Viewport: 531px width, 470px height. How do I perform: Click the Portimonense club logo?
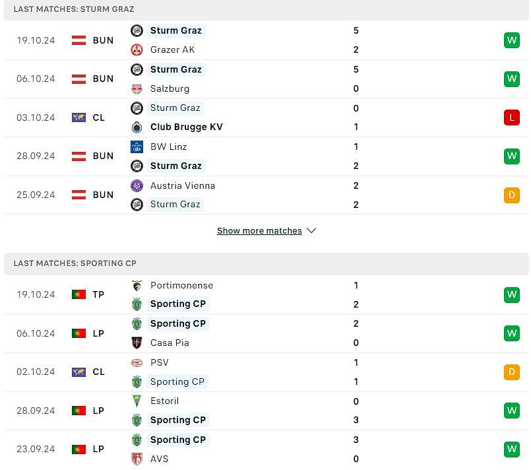[x=137, y=286]
